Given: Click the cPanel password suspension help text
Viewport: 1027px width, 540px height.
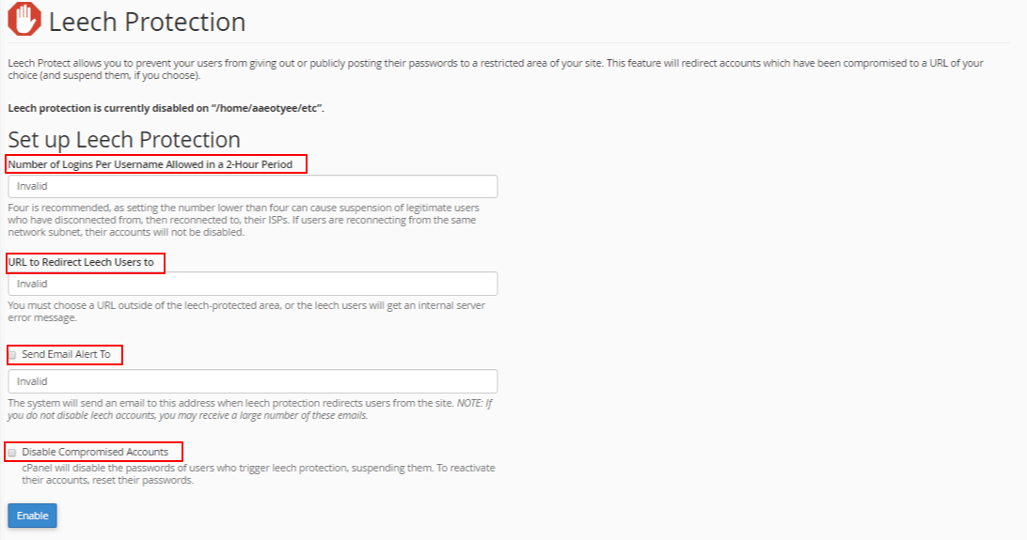Looking at the screenshot, I should 258,474.
